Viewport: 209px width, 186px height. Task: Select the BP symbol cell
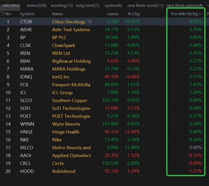(23, 37)
